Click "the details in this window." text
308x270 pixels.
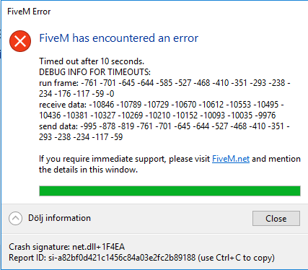[x=88, y=170]
